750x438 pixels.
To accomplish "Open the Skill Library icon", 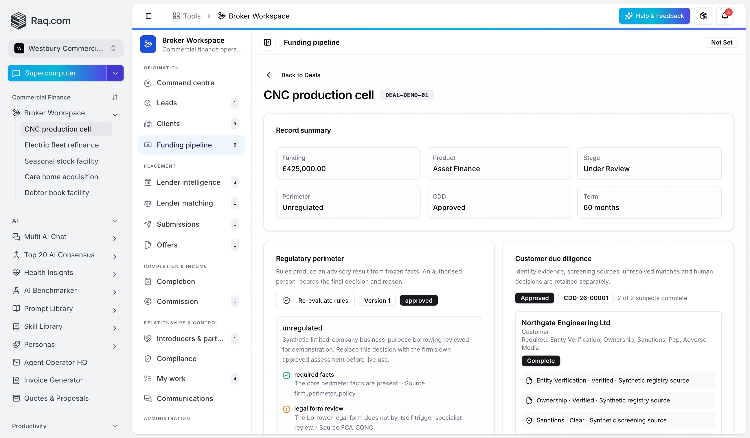I will (x=16, y=326).
